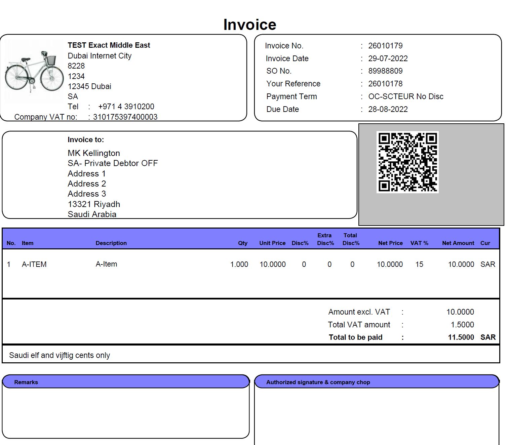507x445 pixels.
Task: Click the Invoice title heading
Action: 250,25
